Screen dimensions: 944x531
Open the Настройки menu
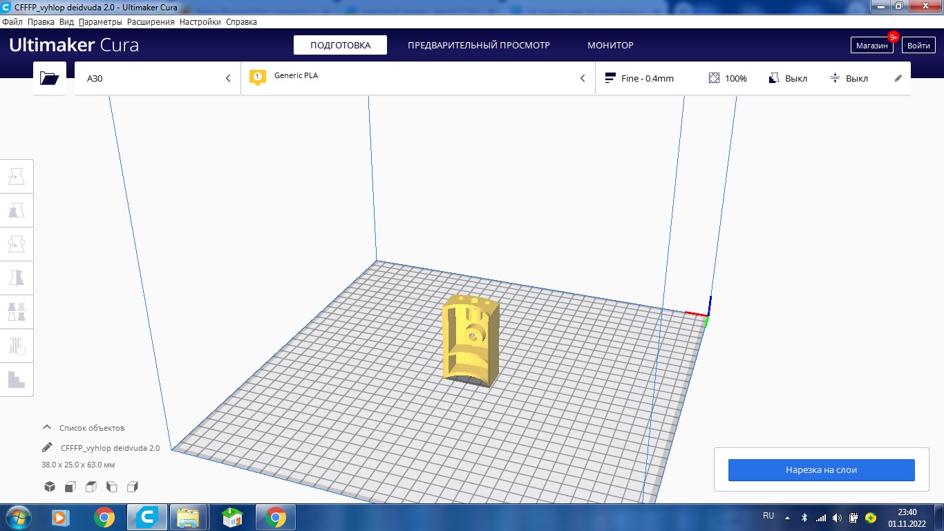tap(200, 21)
